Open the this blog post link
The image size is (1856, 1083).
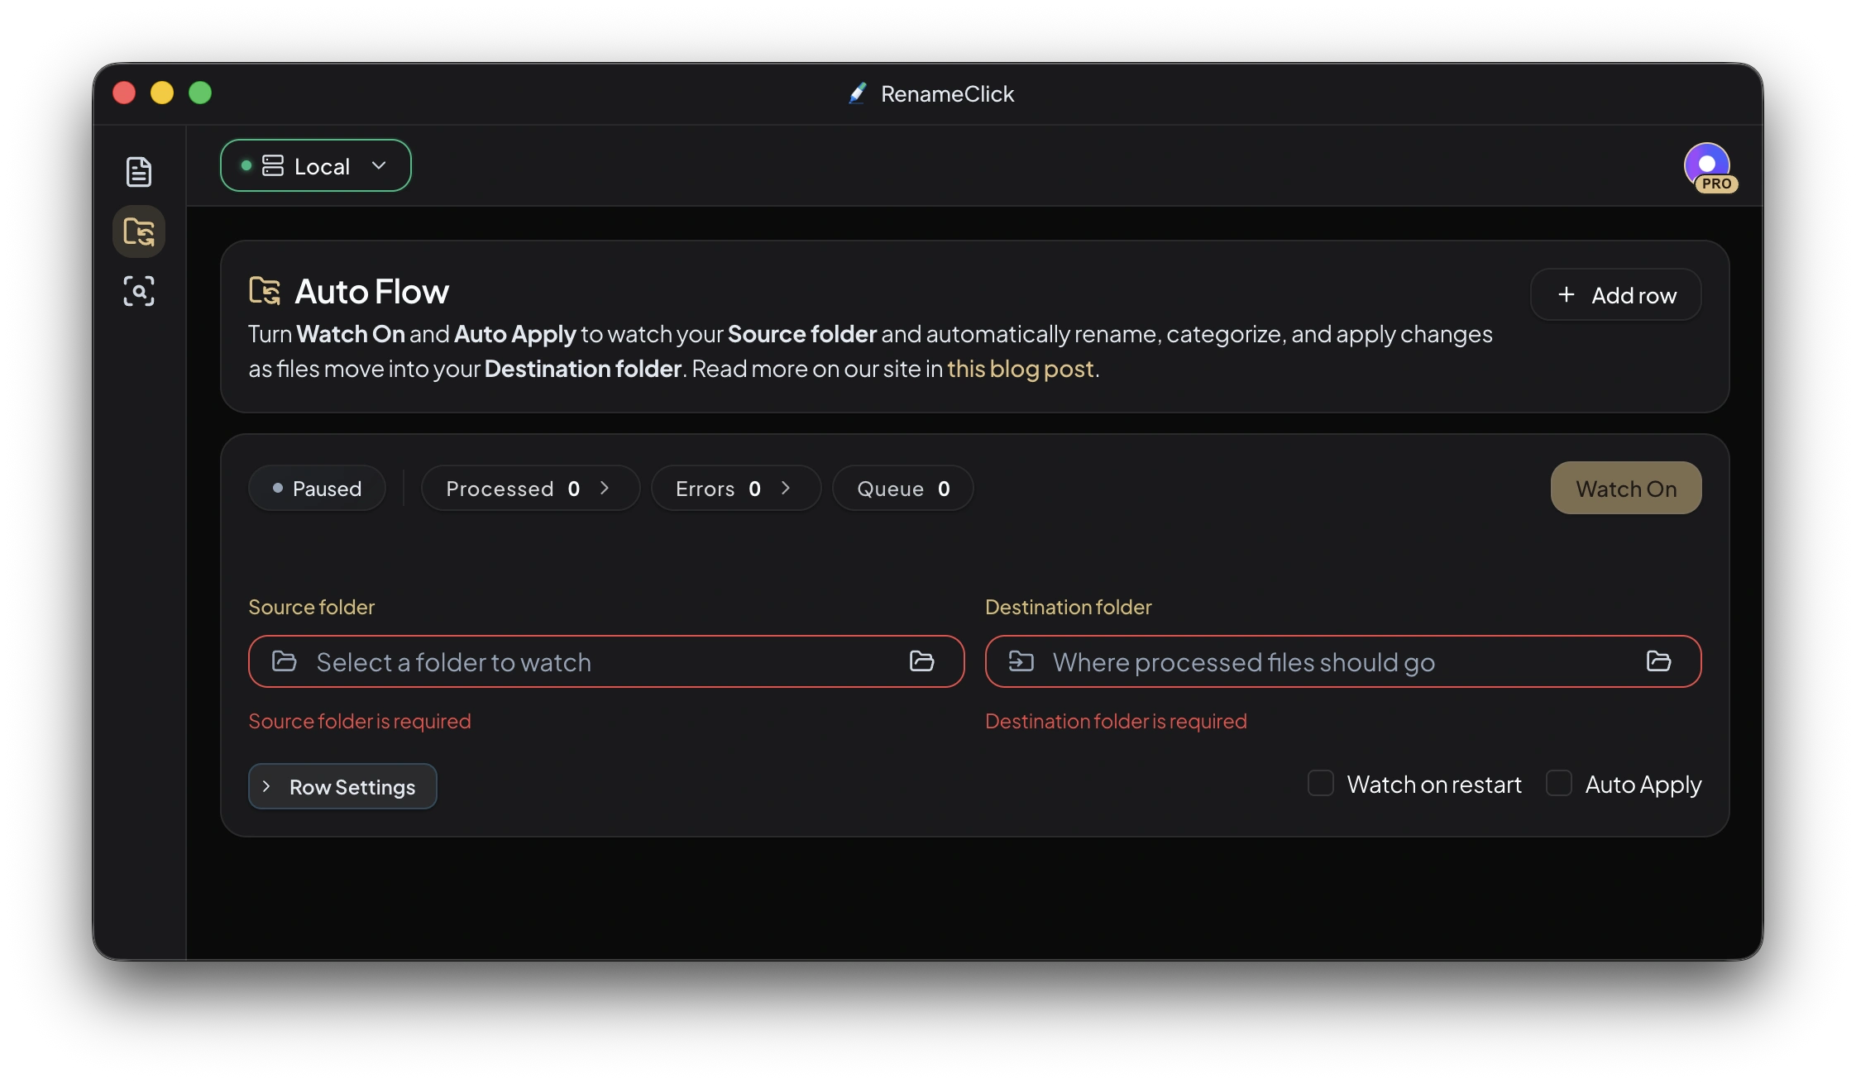pyautogui.click(x=1020, y=369)
